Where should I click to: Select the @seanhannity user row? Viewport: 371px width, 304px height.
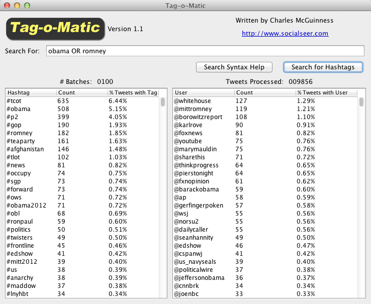265,238
